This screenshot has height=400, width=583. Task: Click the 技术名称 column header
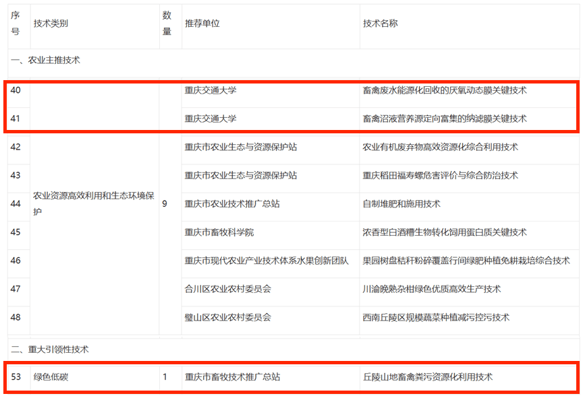point(381,24)
